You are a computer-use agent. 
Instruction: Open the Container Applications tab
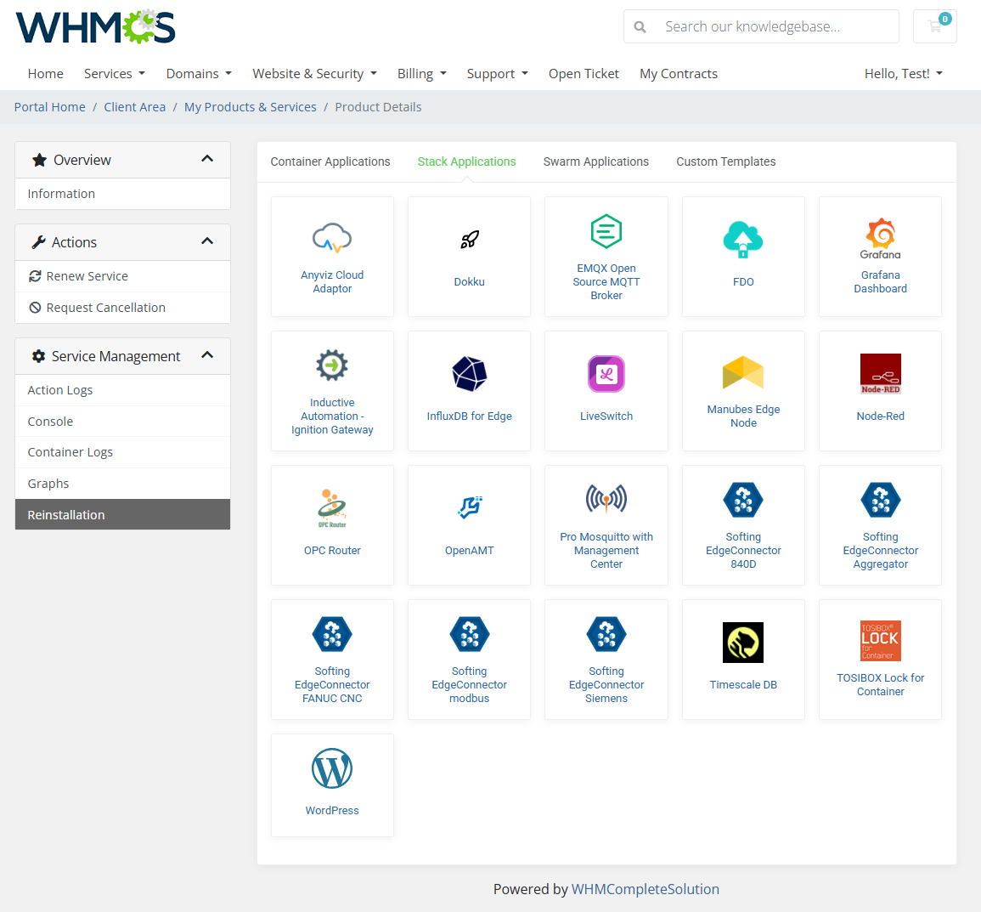click(x=330, y=161)
